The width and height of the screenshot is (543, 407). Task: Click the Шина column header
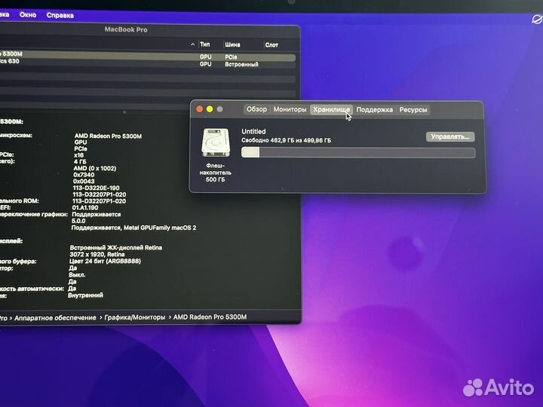tap(232, 44)
